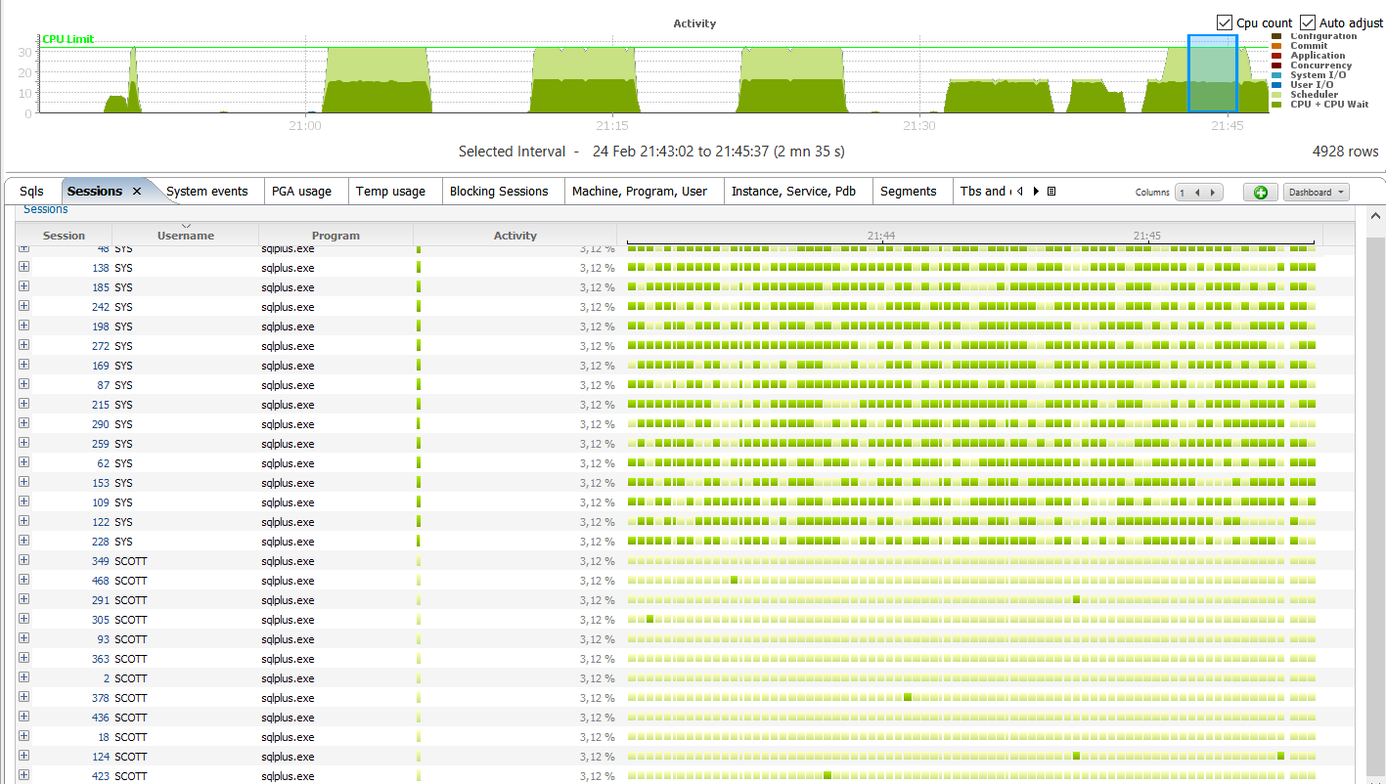The image size is (1386, 784).
Task: Click the blue selected interval on Activity chart
Action: [1212, 74]
